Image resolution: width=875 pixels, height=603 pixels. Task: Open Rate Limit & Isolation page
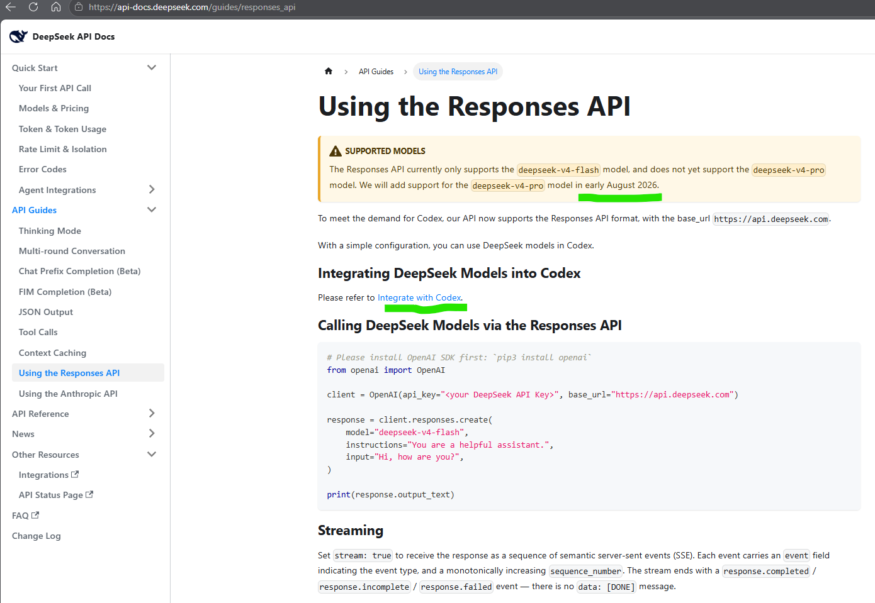(62, 149)
